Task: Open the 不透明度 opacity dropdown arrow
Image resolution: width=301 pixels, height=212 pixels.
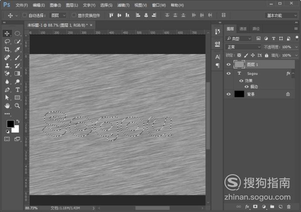Action: click(296, 47)
